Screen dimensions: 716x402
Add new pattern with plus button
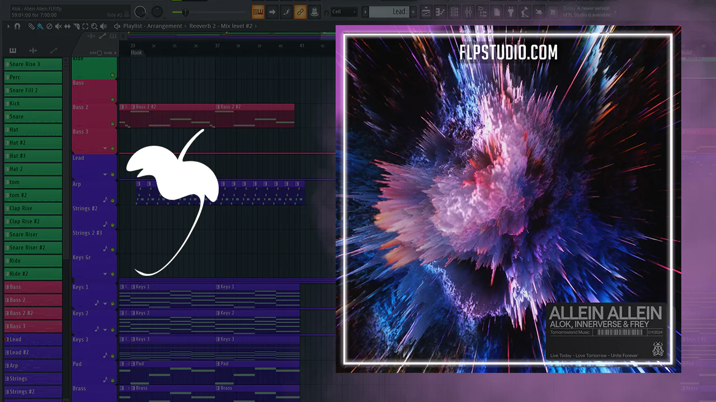(413, 11)
